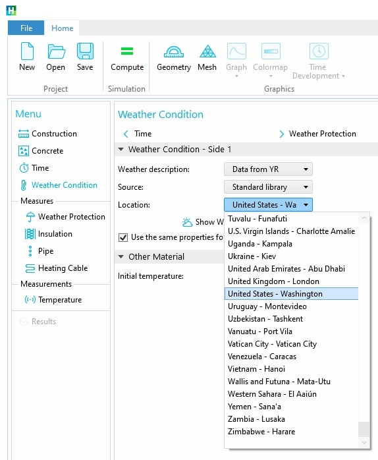Toggle the 'Use the same properties' checkbox
The image size is (378, 460).
tap(123, 237)
